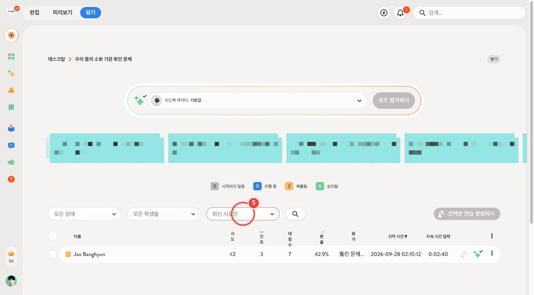Open the orange question mark help icon

tap(11, 179)
